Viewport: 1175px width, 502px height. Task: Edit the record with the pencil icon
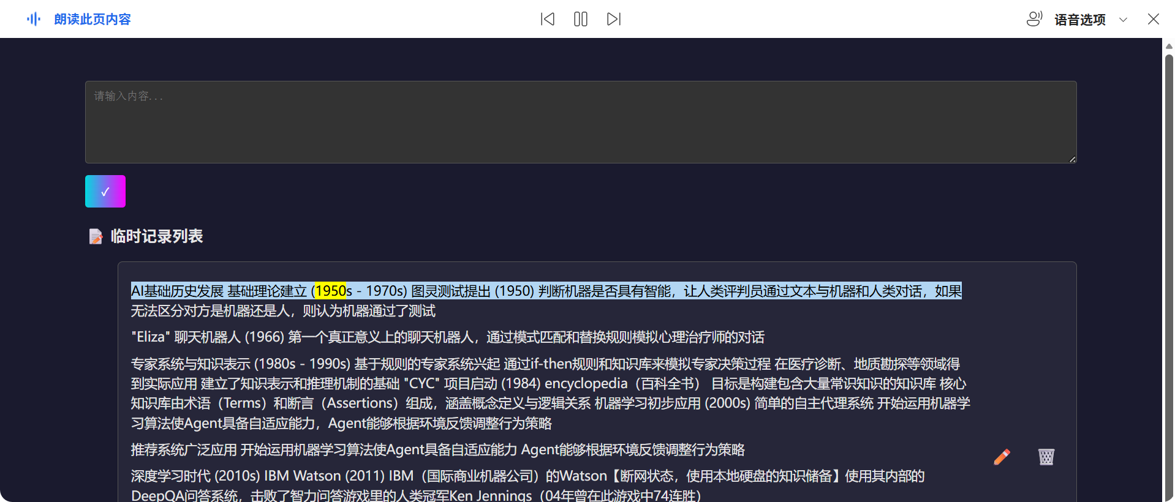click(1002, 457)
